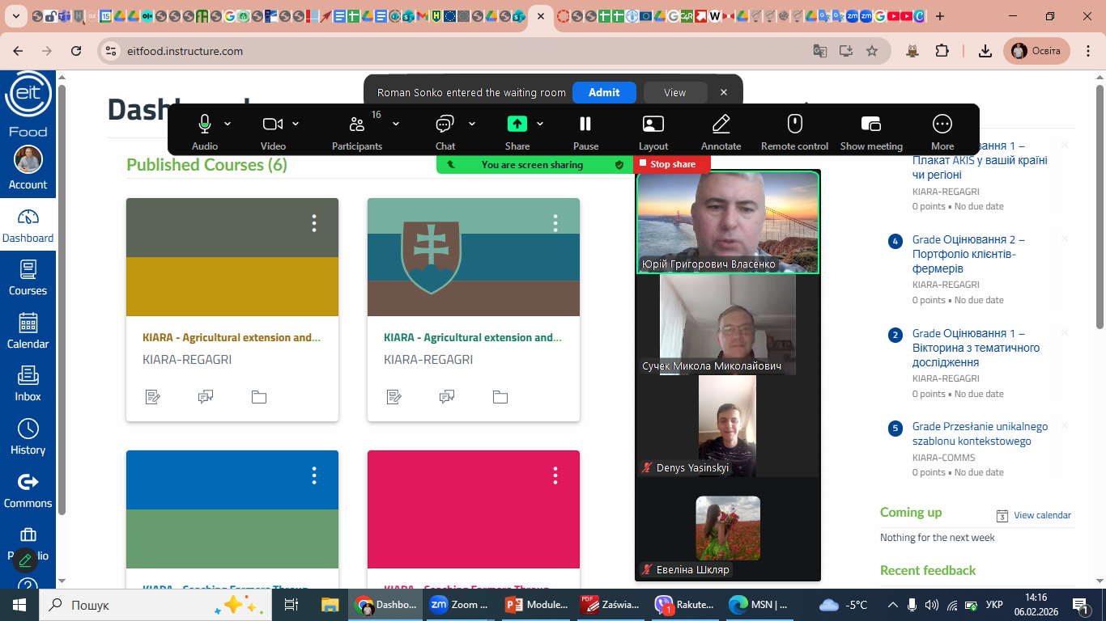This screenshot has width=1106, height=621.
Task: Dismiss the waiting room notification with X
Action: pyautogui.click(x=724, y=92)
